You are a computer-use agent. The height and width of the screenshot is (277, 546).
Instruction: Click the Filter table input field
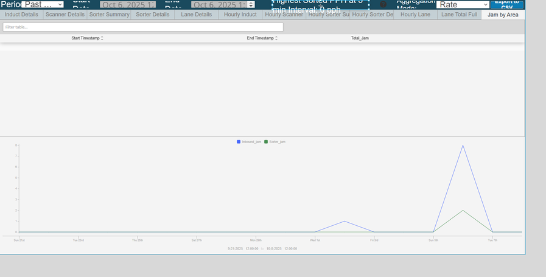coord(143,27)
